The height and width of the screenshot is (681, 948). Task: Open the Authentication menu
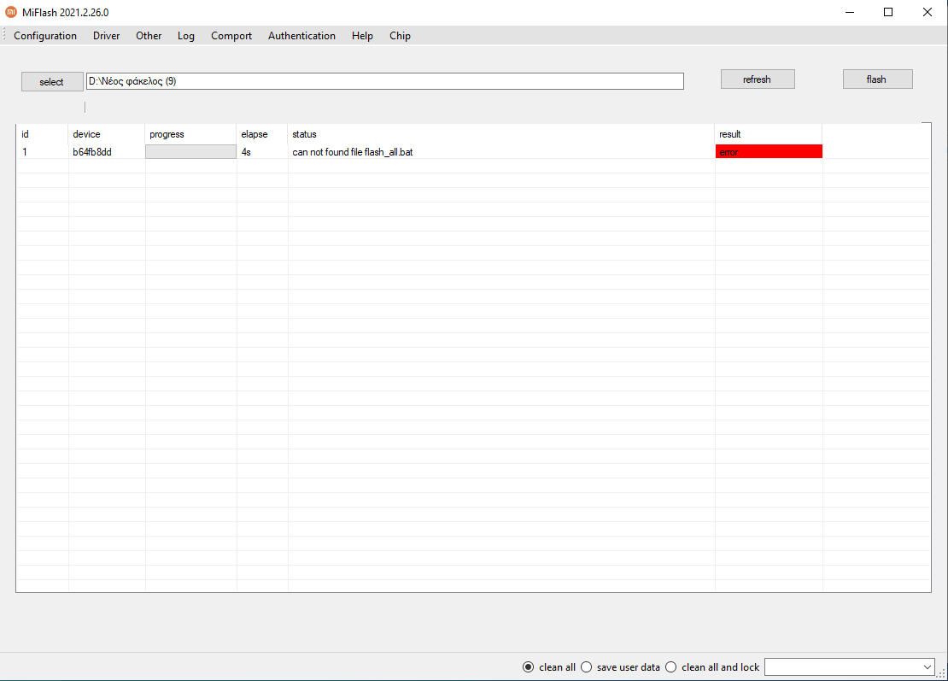[301, 36]
